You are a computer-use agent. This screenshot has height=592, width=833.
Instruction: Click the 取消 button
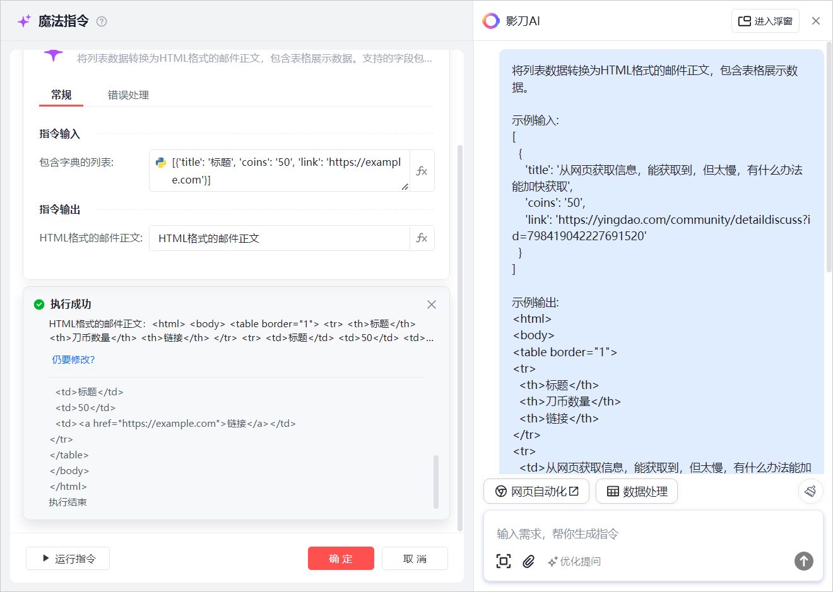[x=415, y=559]
